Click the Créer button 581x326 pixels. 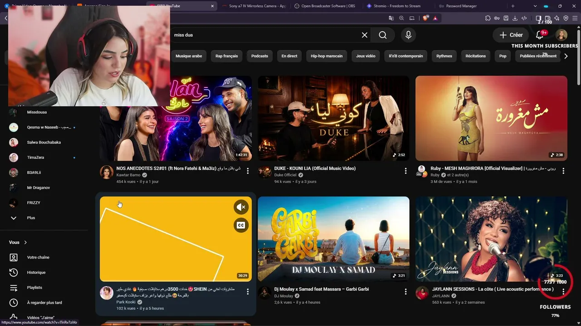tap(511, 35)
